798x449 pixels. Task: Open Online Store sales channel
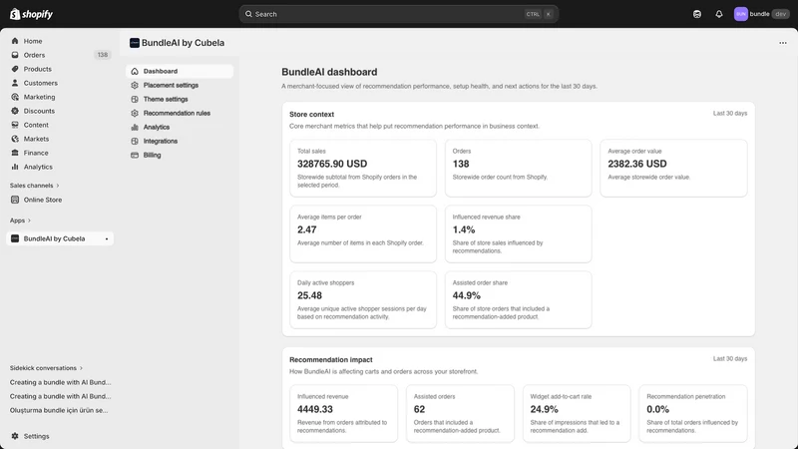pos(43,200)
